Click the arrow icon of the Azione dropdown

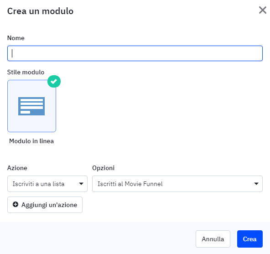click(x=81, y=184)
